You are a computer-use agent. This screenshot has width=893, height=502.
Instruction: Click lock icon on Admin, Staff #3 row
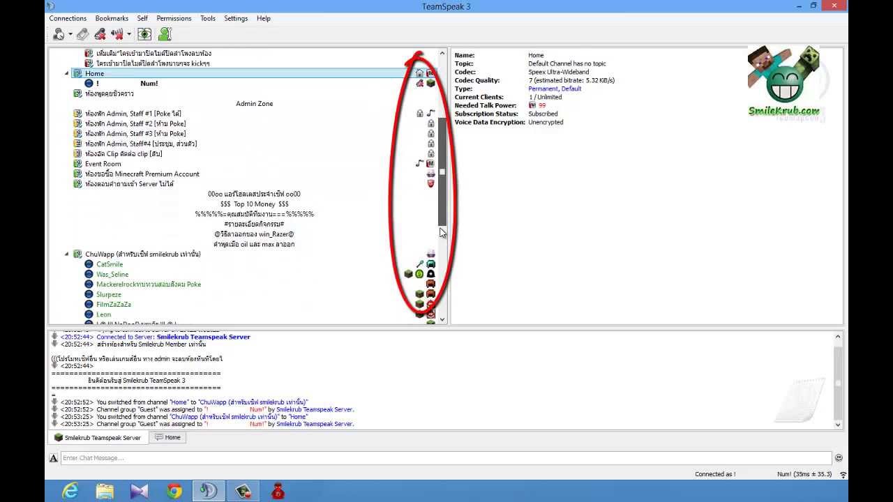[430, 134]
